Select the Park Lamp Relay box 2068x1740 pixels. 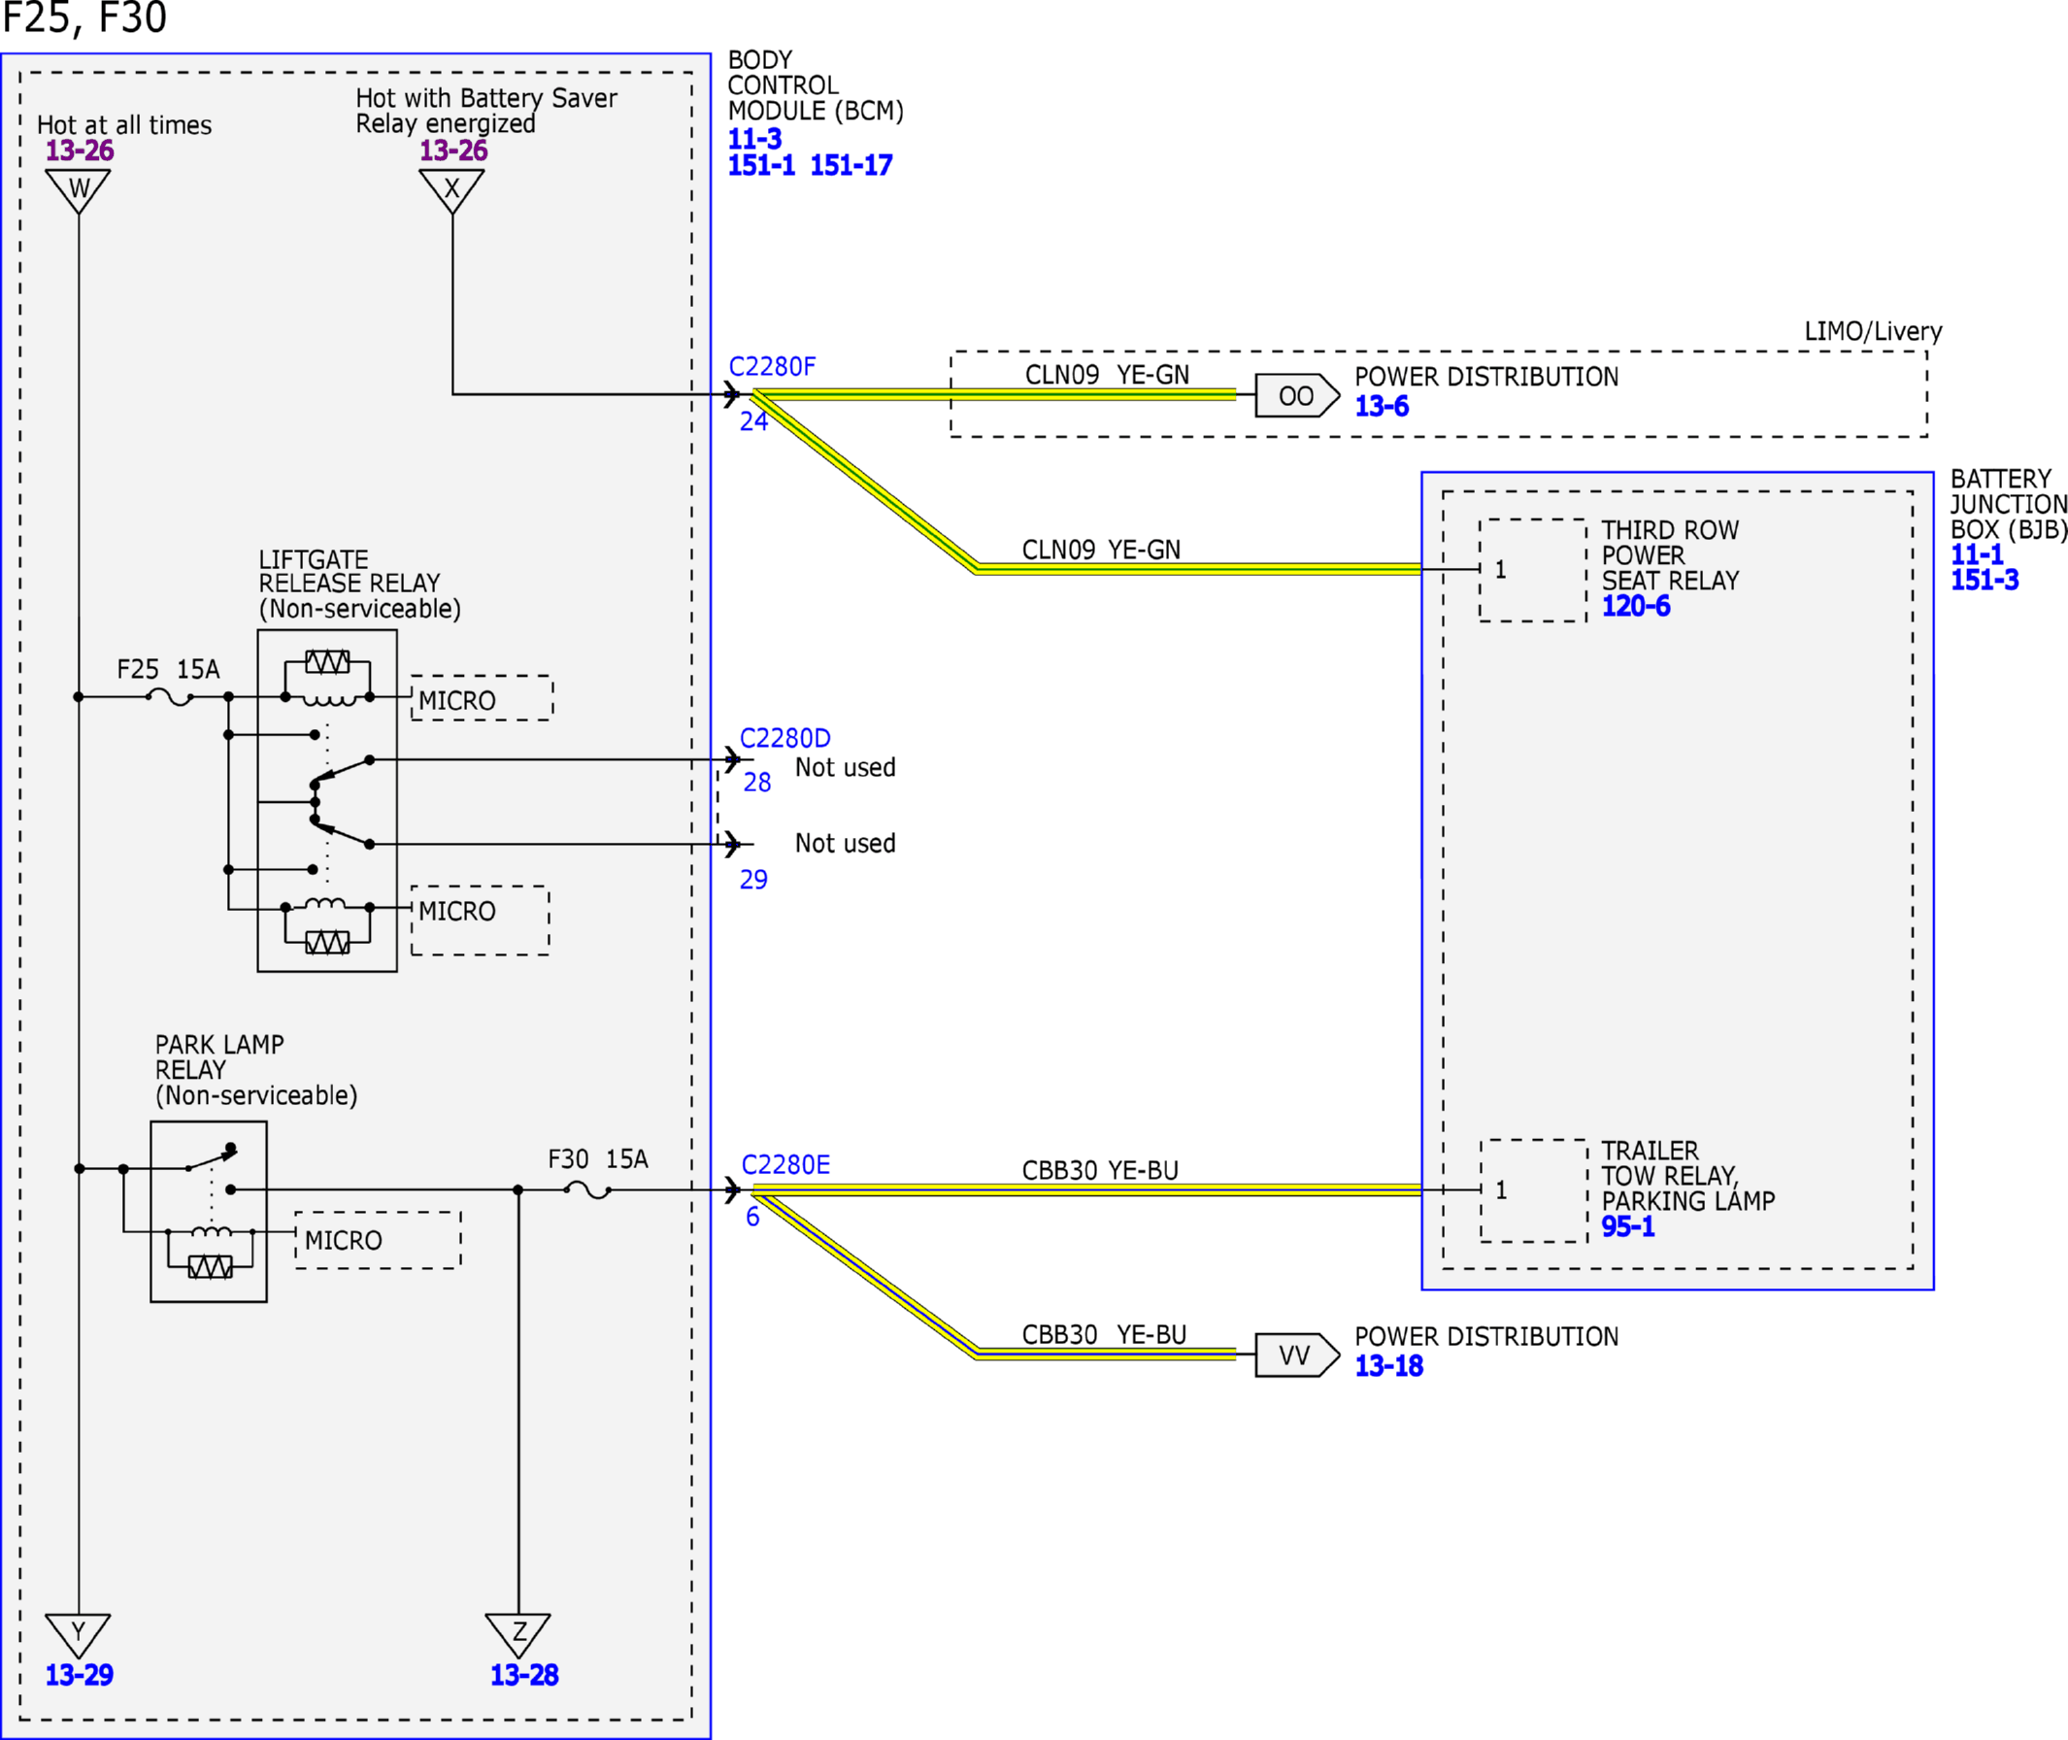point(208,1211)
